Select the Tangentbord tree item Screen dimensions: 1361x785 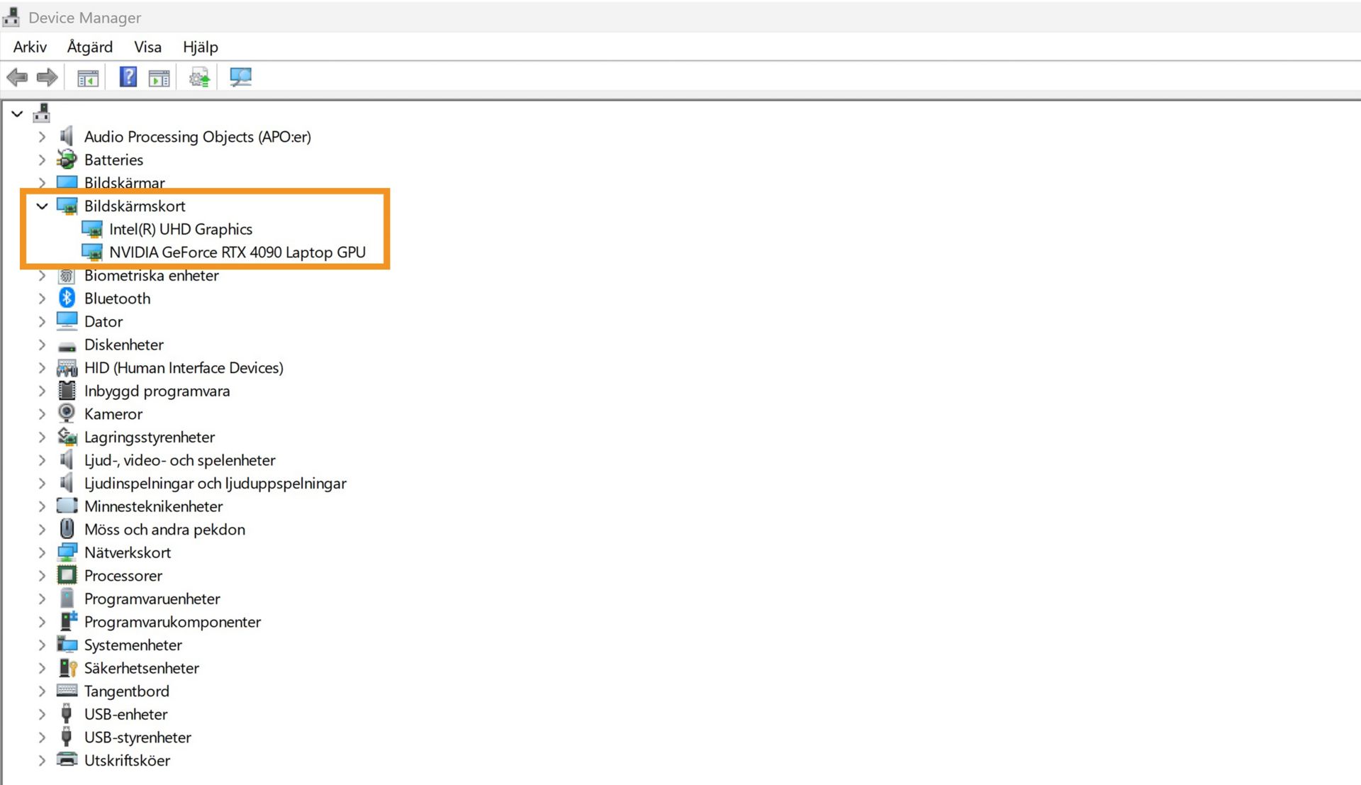click(x=126, y=691)
